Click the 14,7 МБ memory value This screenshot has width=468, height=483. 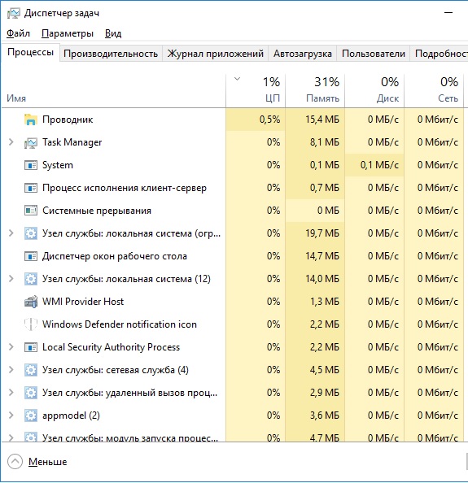[322, 256]
